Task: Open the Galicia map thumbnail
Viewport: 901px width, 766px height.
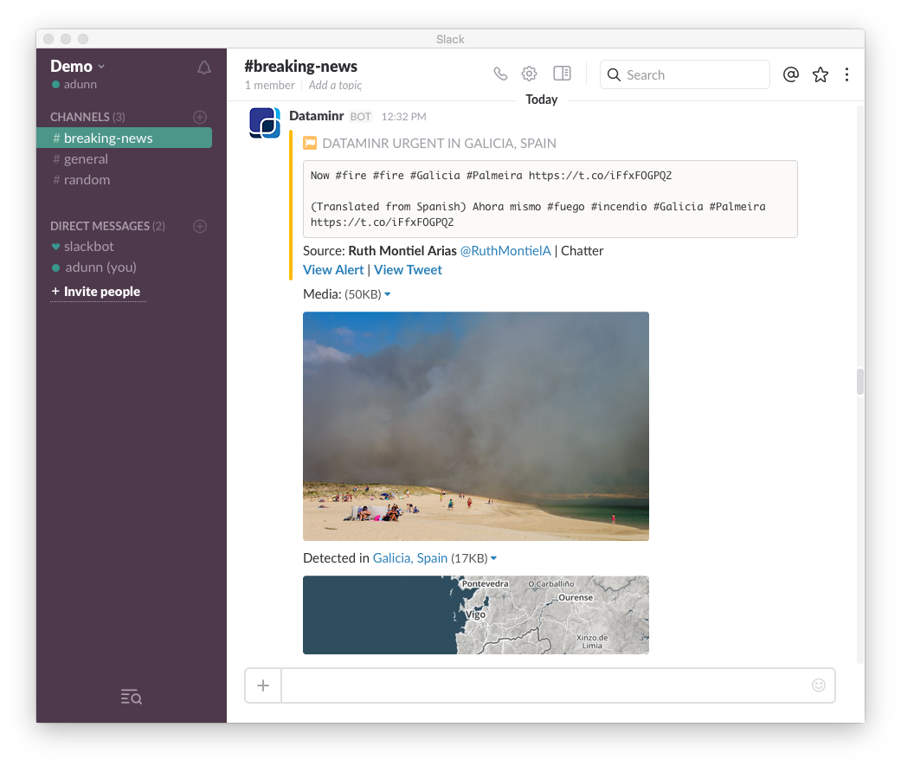Action: pos(476,615)
